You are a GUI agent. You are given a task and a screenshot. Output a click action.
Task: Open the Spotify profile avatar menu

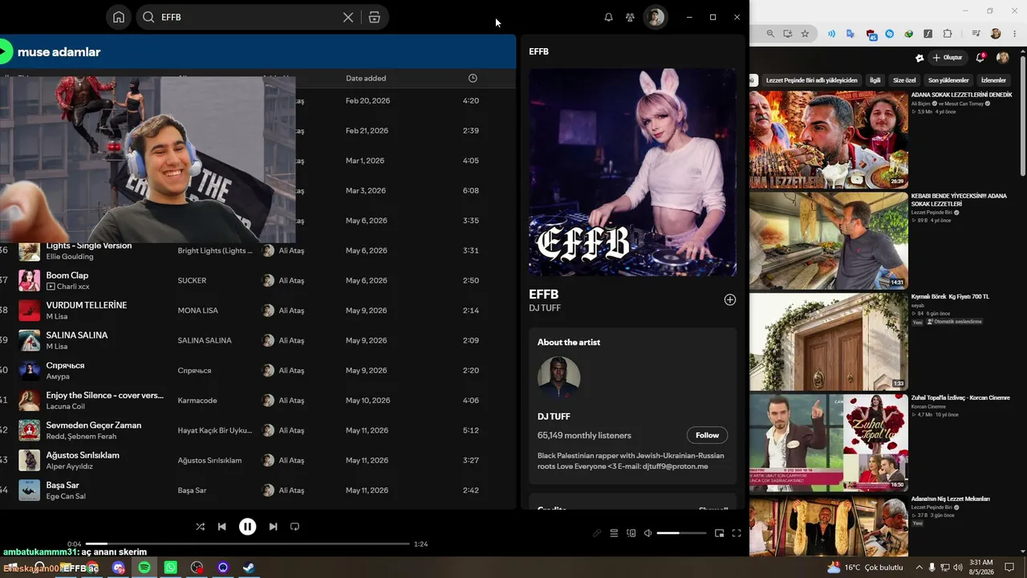click(656, 17)
